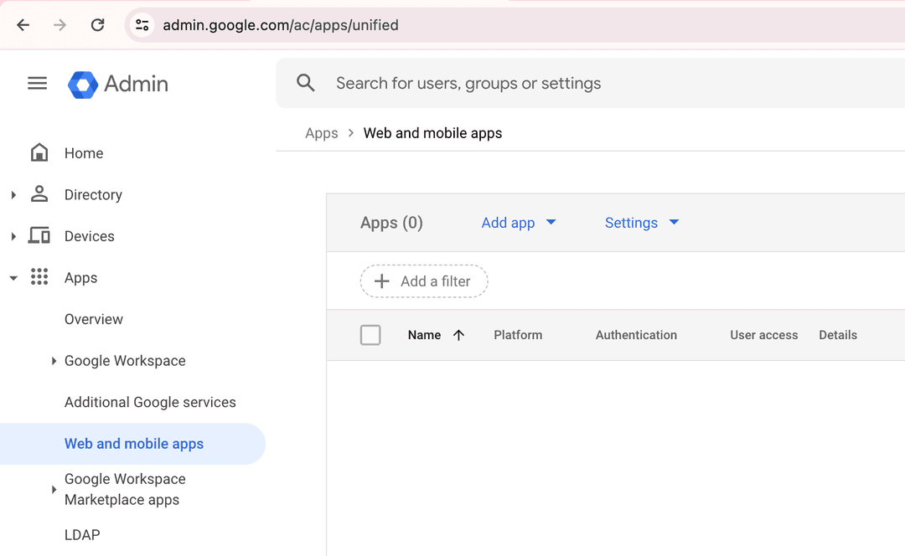Open the Add app dropdown
This screenshot has height=556, width=905.
click(x=518, y=223)
